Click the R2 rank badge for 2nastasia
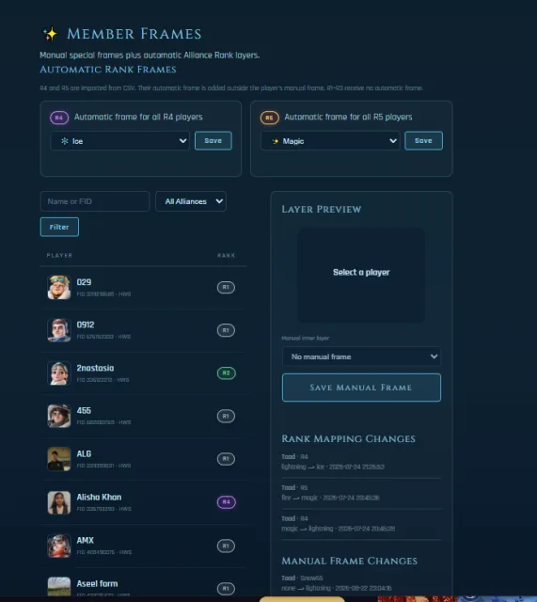The height and width of the screenshot is (602, 537). coord(226,372)
